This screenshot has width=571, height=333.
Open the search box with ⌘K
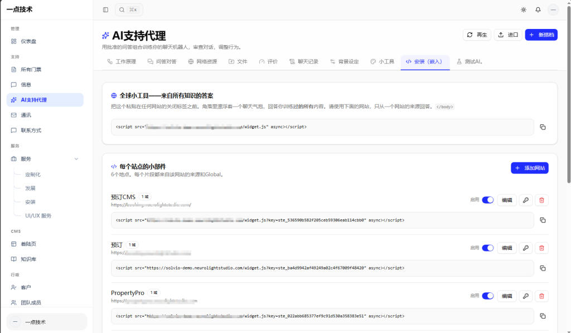(129, 10)
